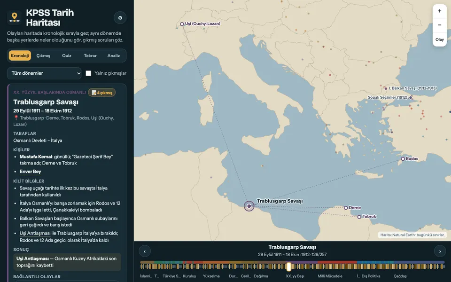The image size is (451, 282).
Task: Click the Olay map button
Action: (x=440, y=39)
